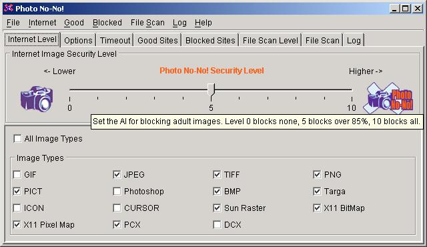Open the Help menu
The height and width of the screenshot is (247, 427).
click(203, 23)
